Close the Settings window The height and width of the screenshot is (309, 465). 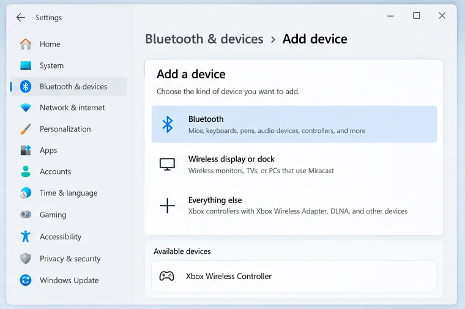tap(442, 16)
